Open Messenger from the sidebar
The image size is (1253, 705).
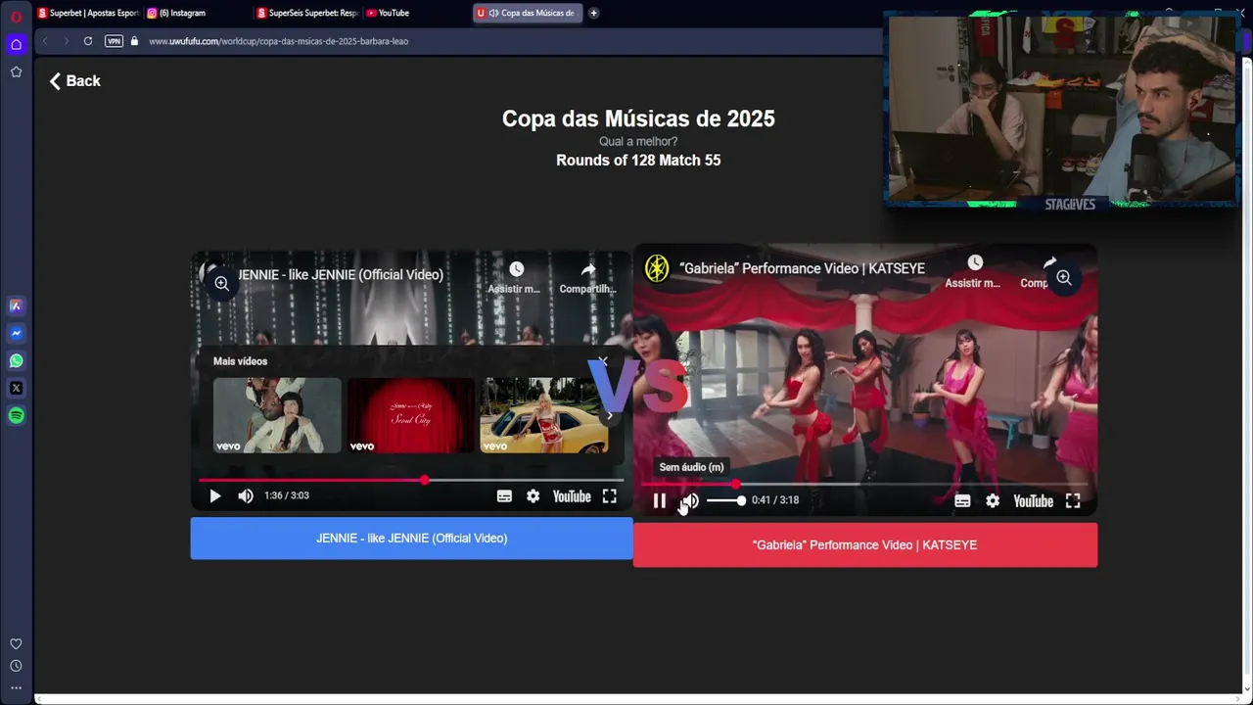point(16,333)
